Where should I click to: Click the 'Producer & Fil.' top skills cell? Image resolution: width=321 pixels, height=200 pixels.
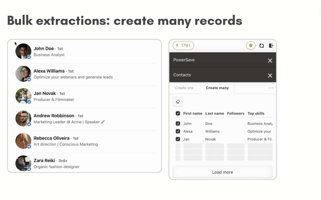click(260, 139)
